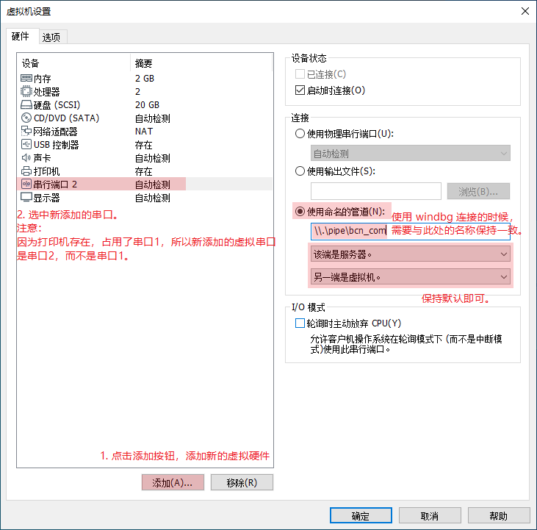Open the 另一端是虚拟机 dropdown

(x=411, y=276)
